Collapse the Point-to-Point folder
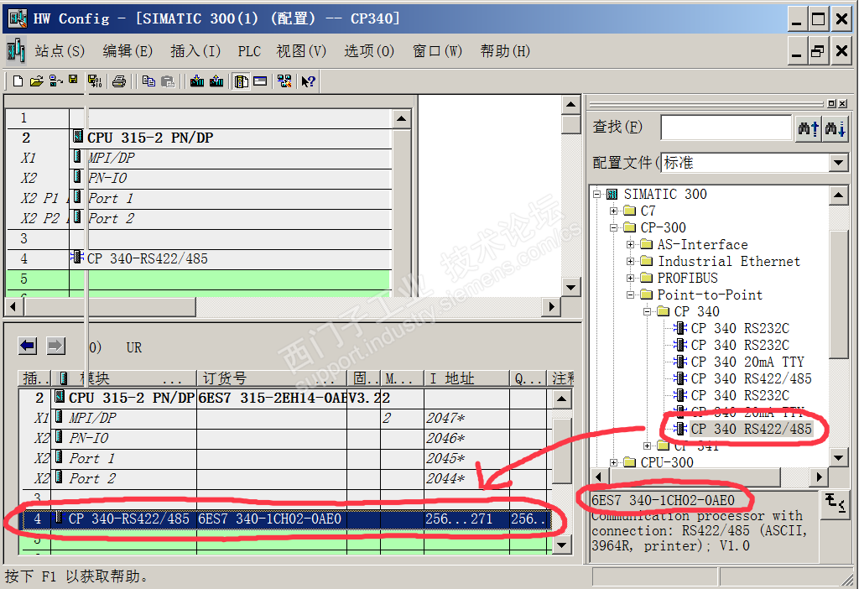The width and height of the screenshot is (859, 589). (x=631, y=294)
